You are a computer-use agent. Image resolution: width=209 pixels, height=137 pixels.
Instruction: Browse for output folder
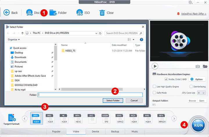192,101
